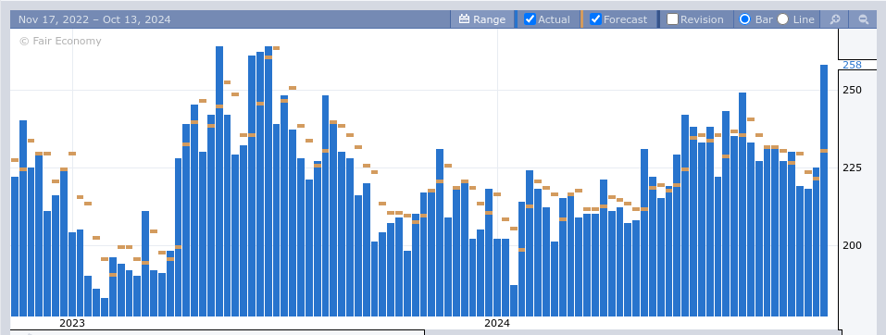886x335 pixels.
Task: Click the calendar icon beside Range
Action: coord(465,19)
